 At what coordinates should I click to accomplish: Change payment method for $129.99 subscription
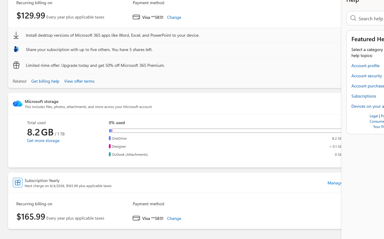174,17
